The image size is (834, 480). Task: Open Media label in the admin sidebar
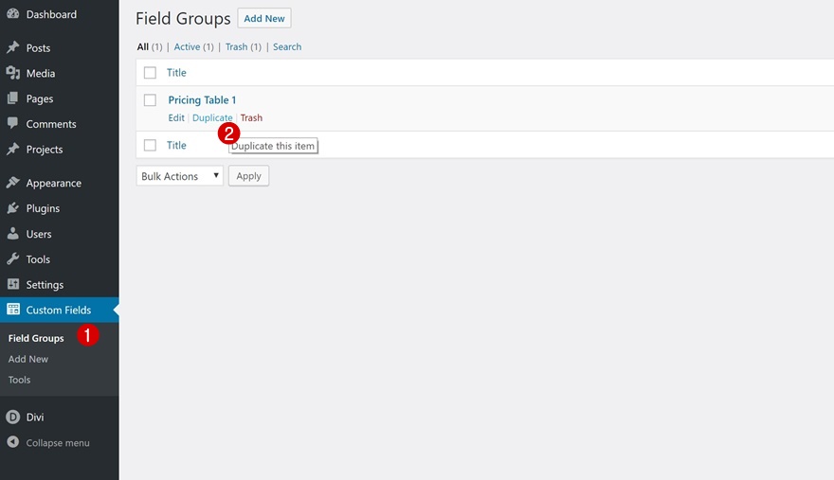pos(41,73)
